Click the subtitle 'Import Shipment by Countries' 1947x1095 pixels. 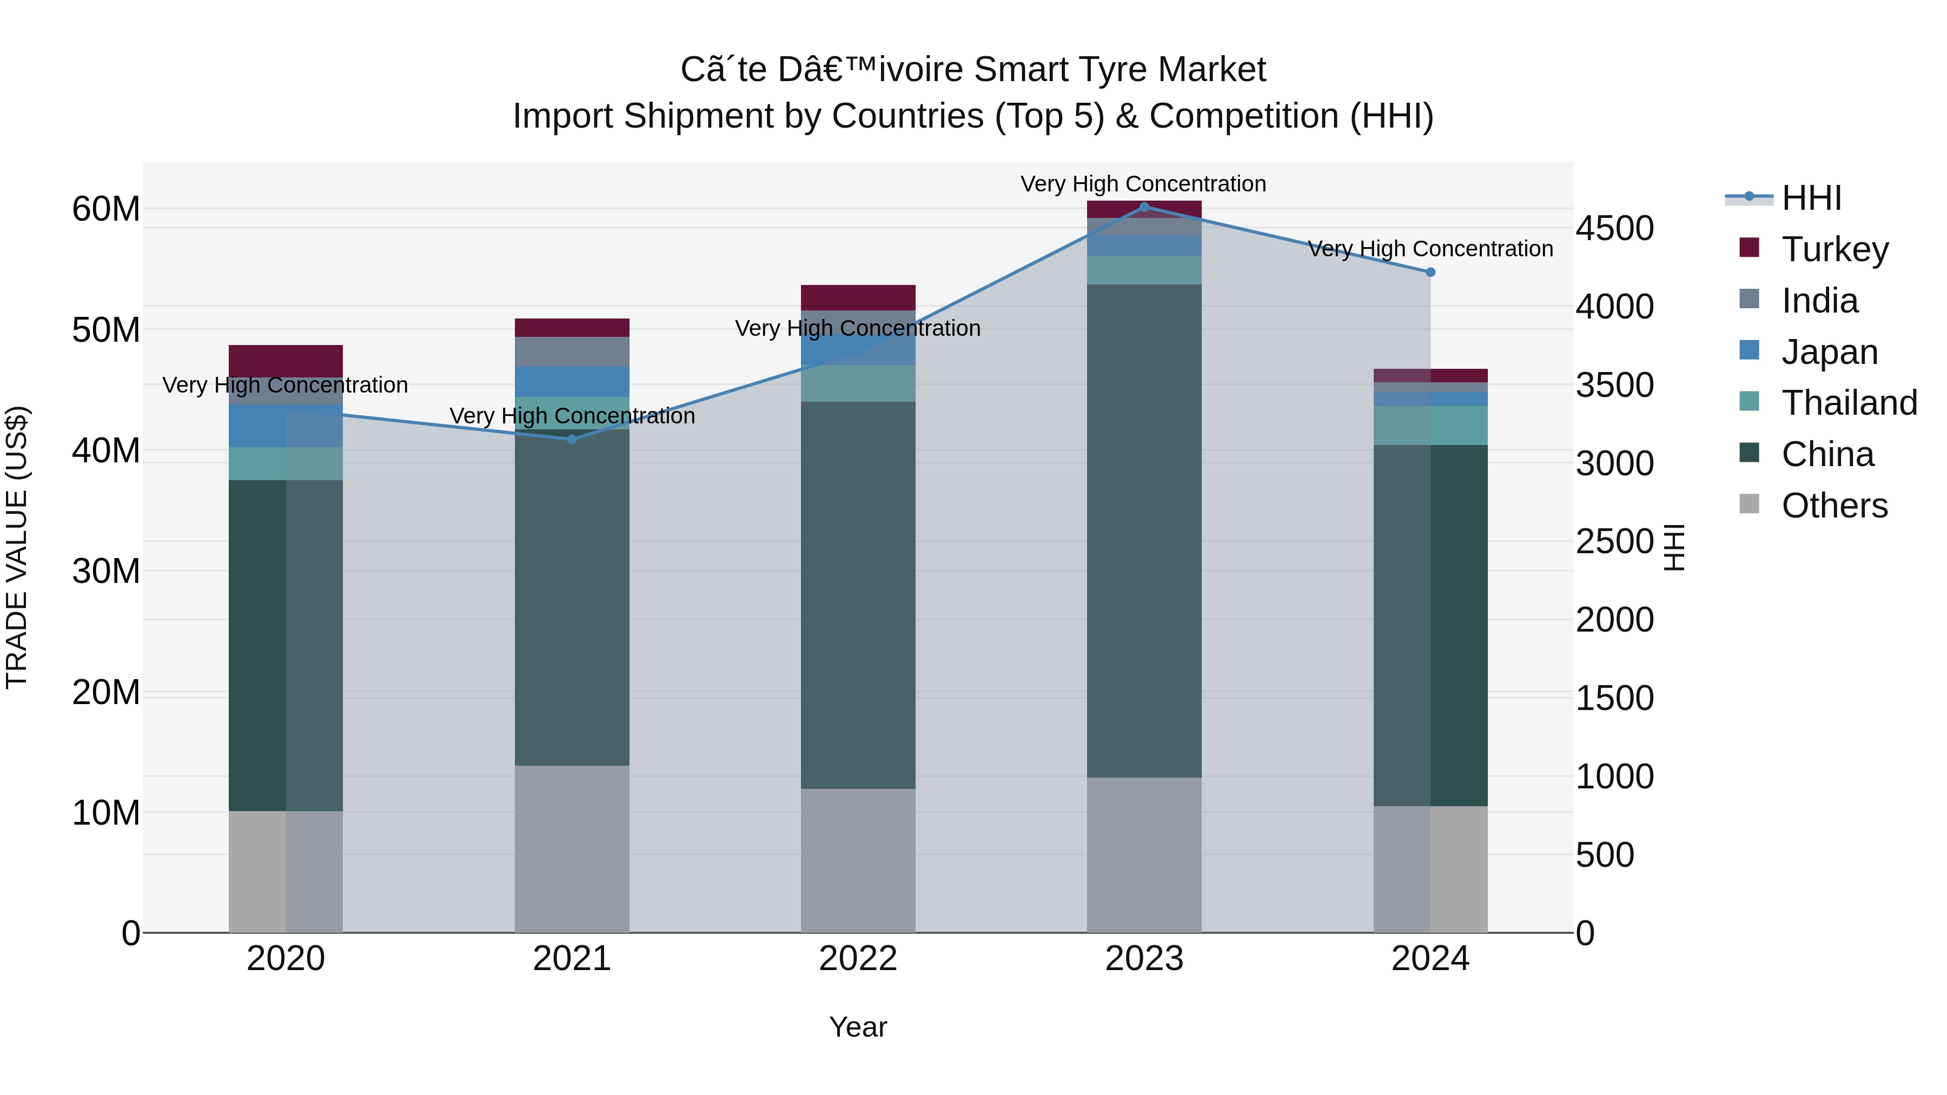(749, 116)
